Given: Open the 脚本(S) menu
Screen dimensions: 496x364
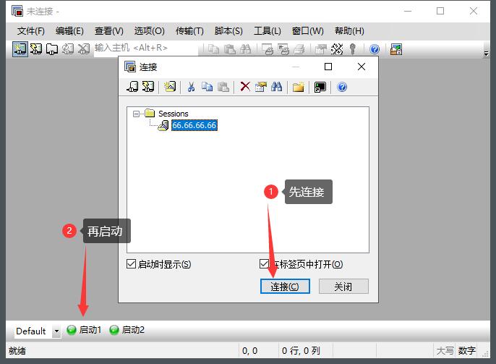Looking at the screenshot, I should click(228, 31).
